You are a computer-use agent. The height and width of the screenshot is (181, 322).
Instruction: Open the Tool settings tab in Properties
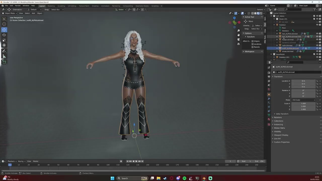(x=269, y=67)
